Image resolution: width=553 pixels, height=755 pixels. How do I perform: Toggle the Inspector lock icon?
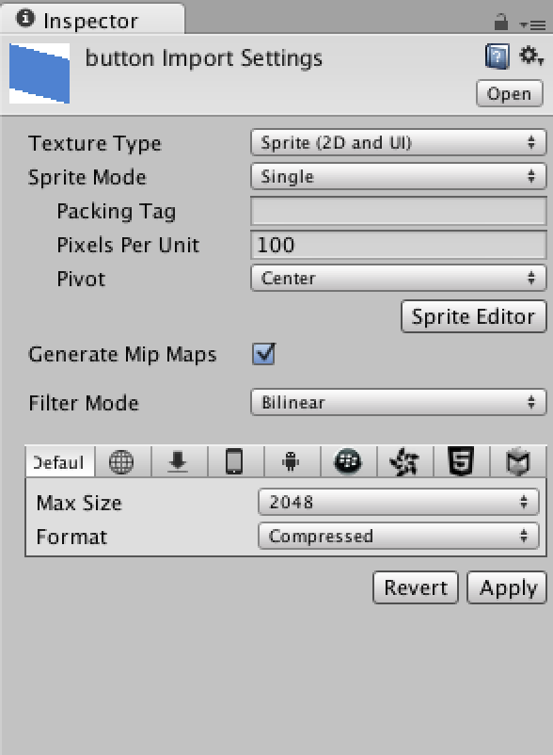coord(501,22)
